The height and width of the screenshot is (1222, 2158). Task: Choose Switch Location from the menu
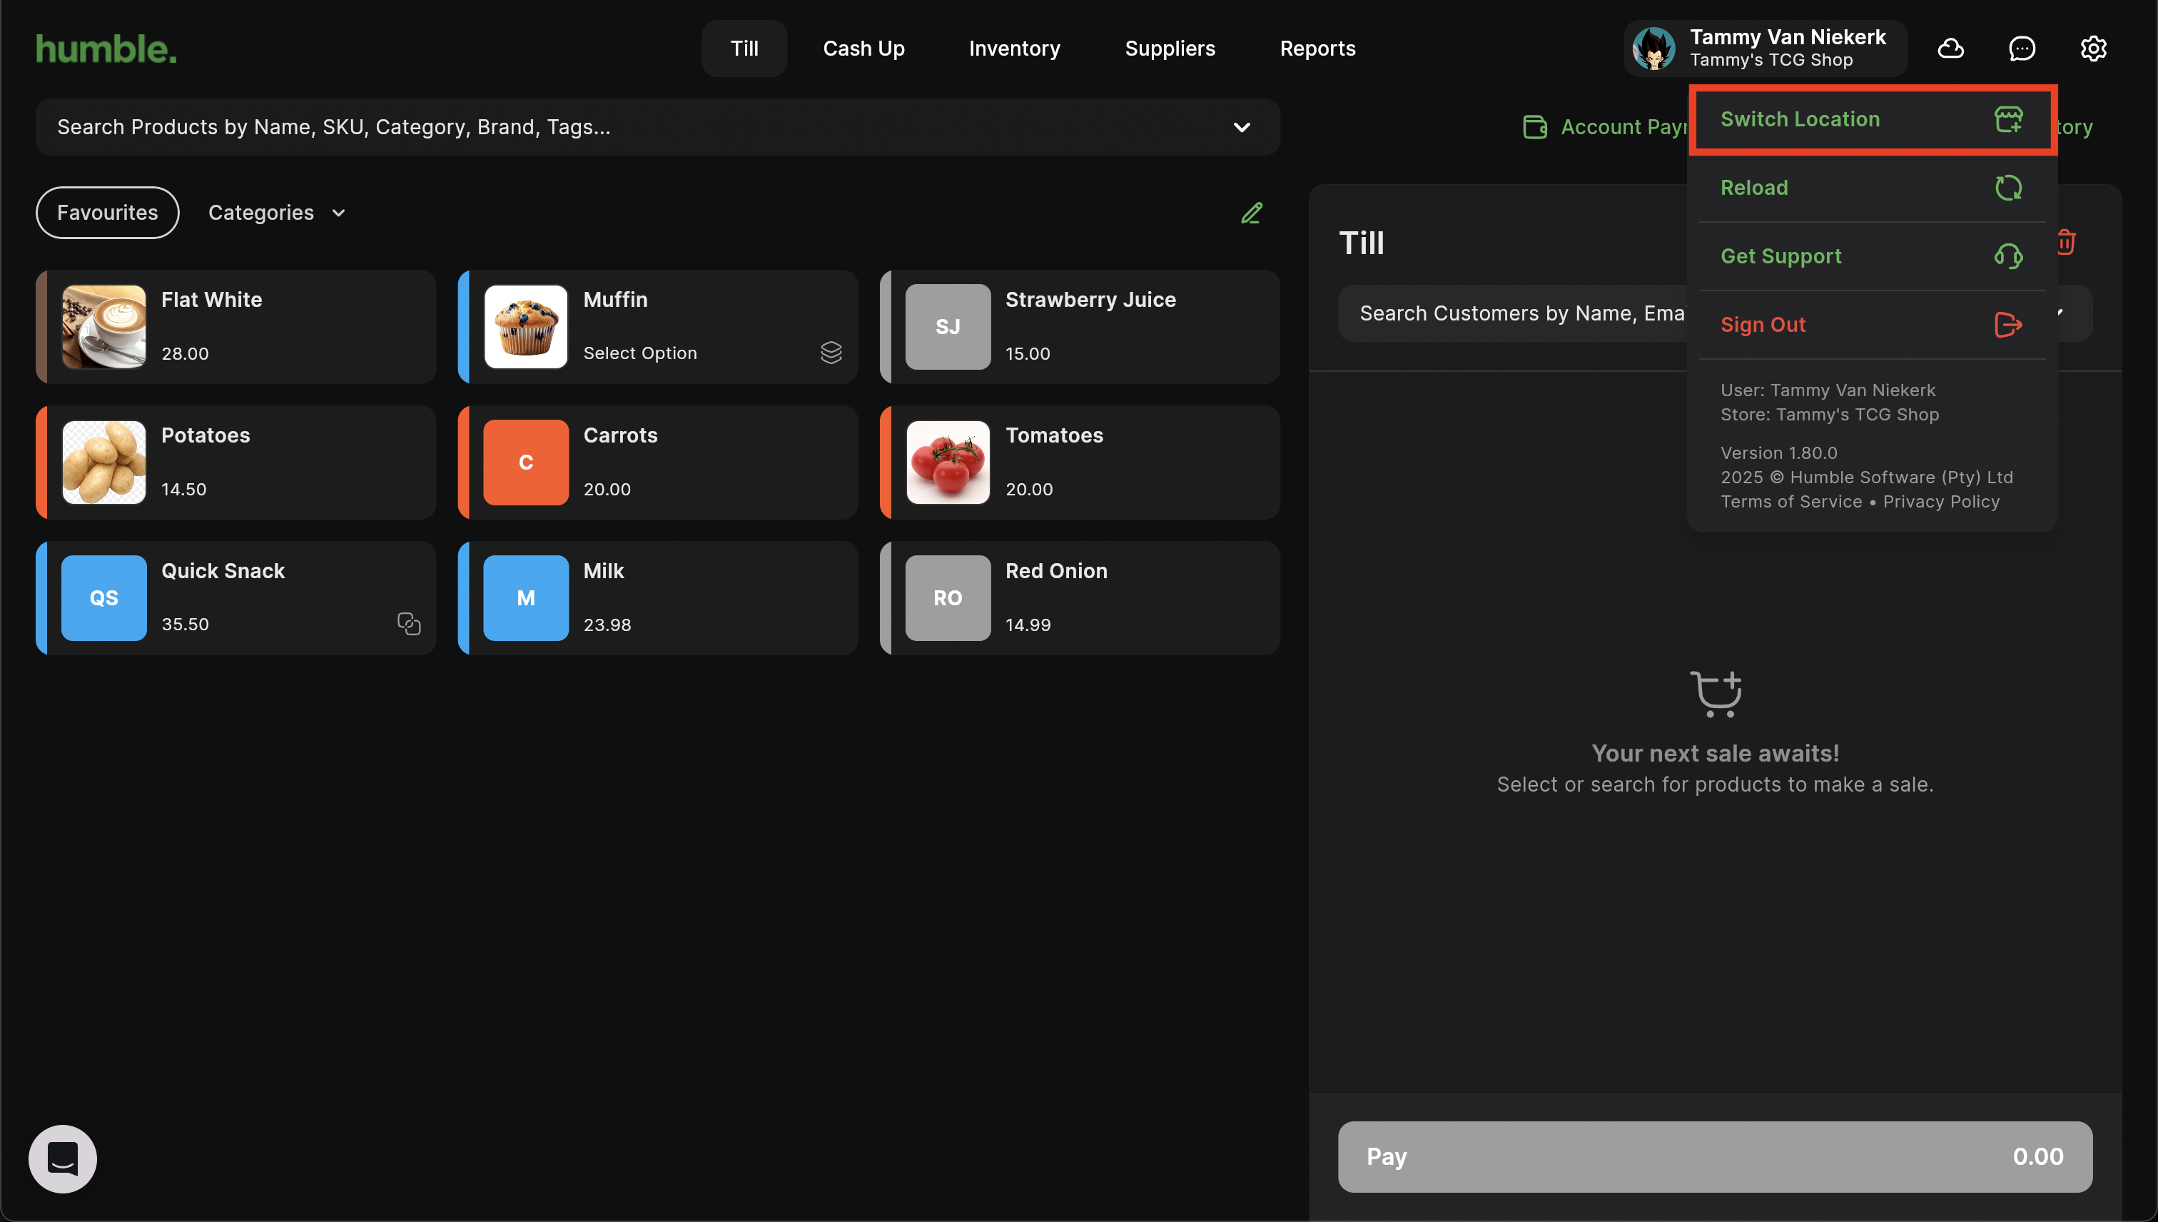[x=1872, y=120]
